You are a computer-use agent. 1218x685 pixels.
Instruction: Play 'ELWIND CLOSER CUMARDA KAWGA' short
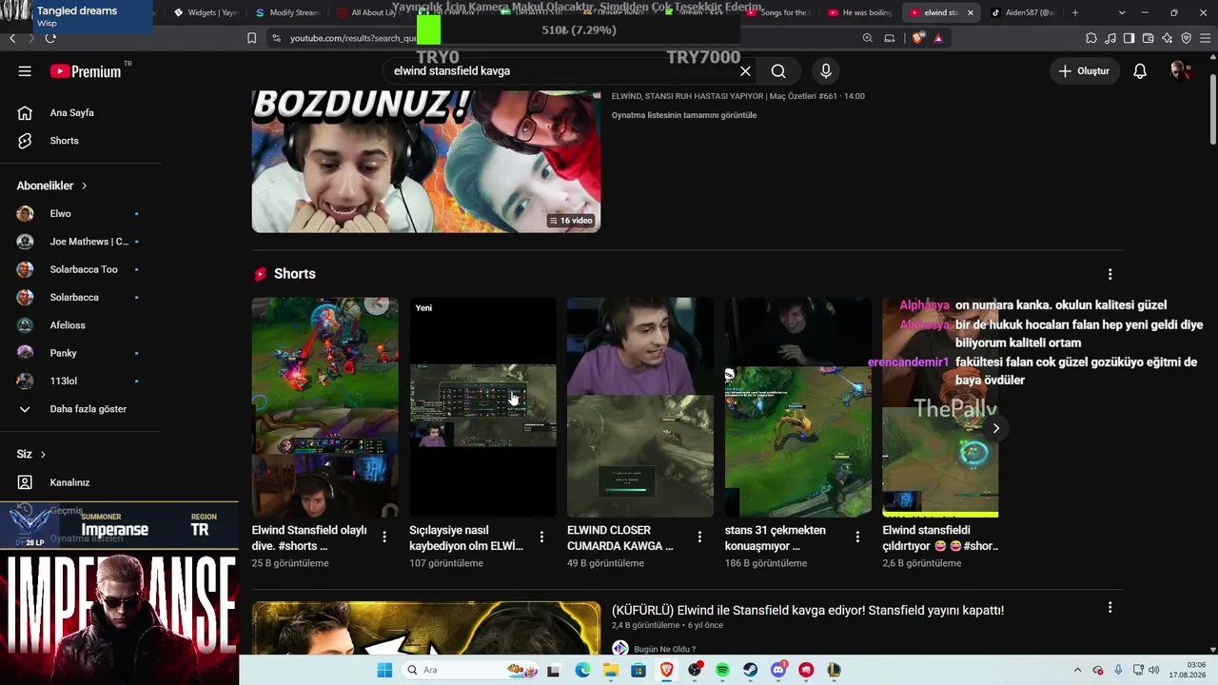point(640,407)
